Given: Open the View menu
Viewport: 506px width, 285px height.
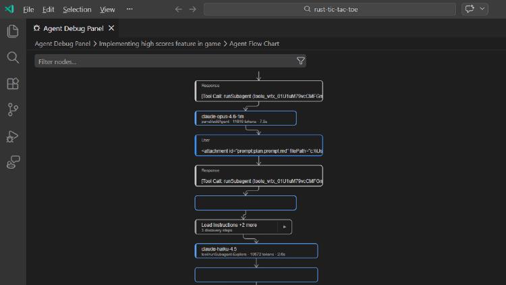Looking at the screenshot, I should tap(107, 9).
